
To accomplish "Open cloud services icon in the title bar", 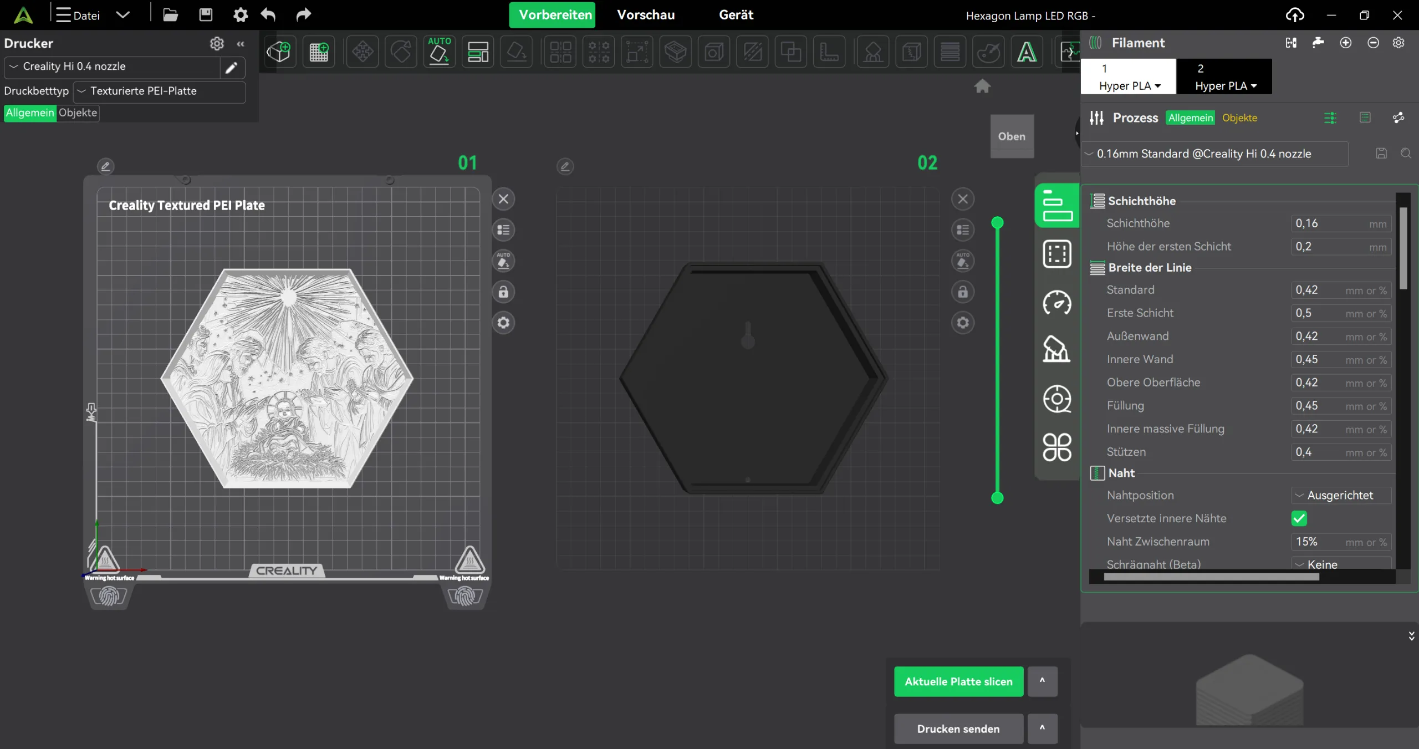I will [x=1295, y=15].
